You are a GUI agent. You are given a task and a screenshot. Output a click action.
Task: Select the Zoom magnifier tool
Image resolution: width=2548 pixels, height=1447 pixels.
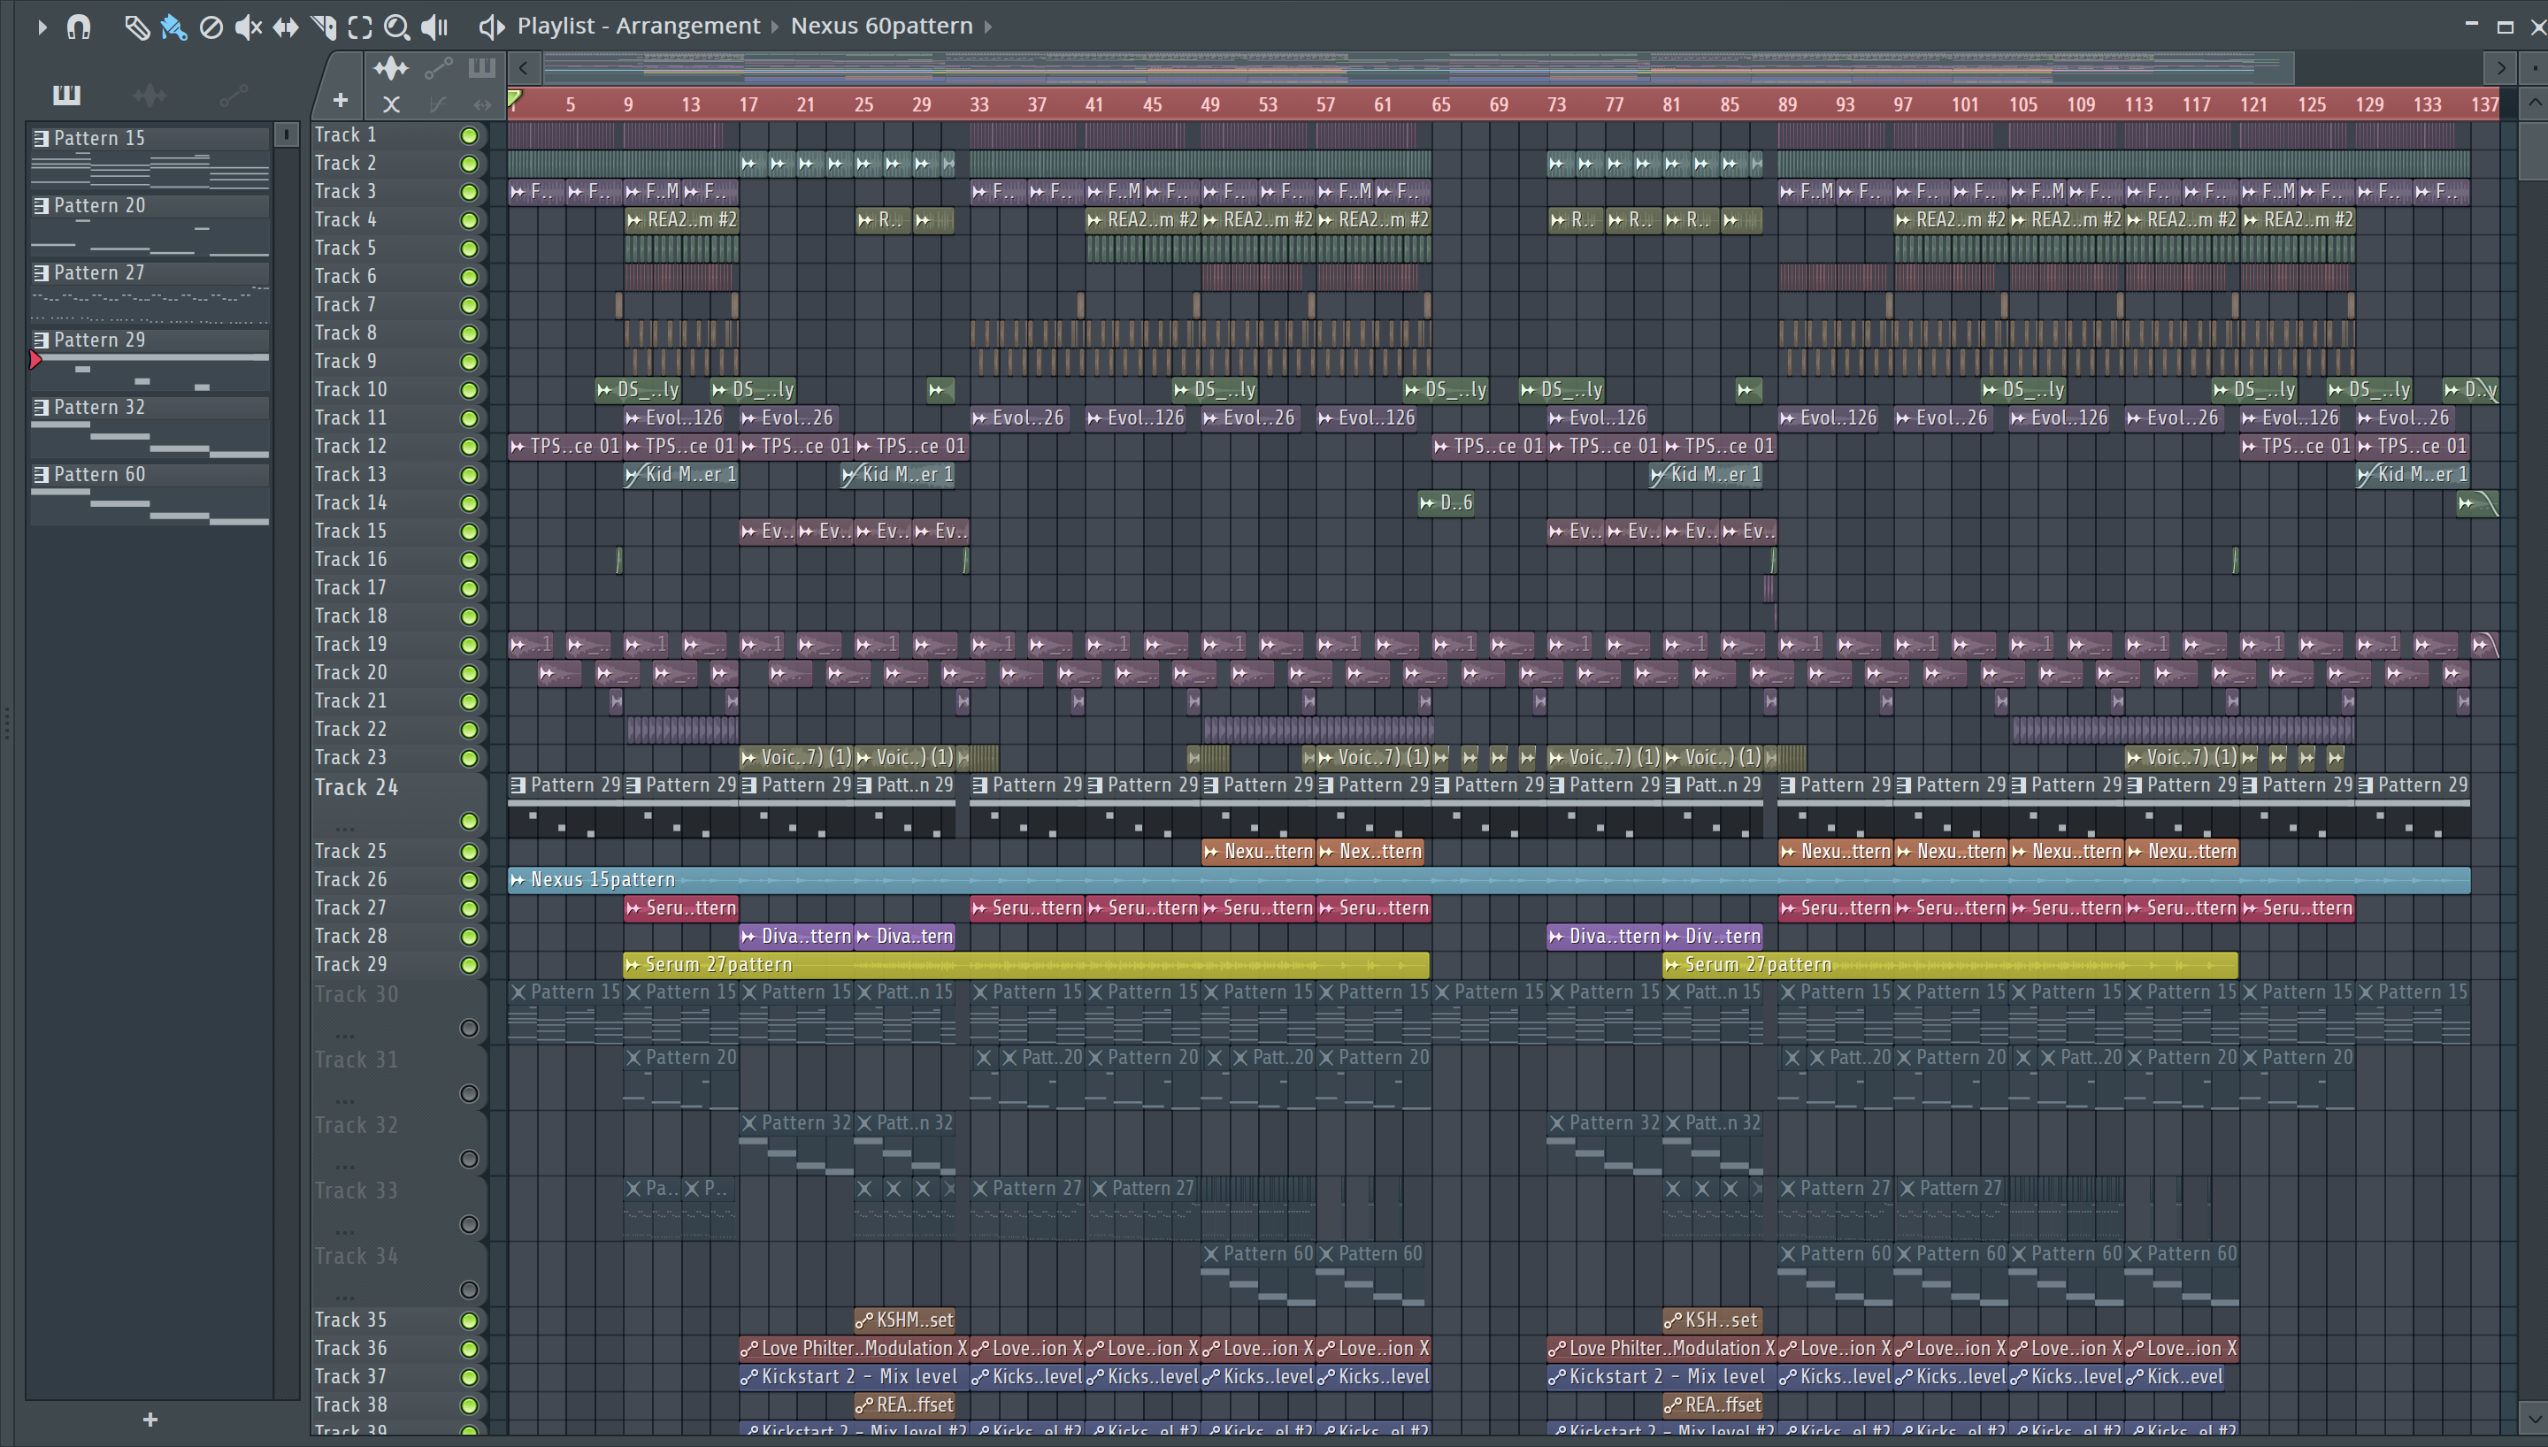coord(396,27)
